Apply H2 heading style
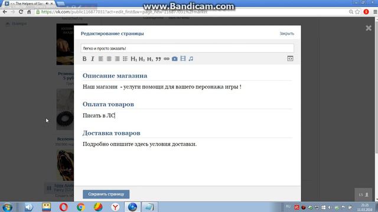 click(142, 59)
